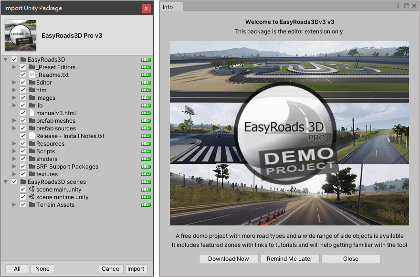Viewport: 420px width, 277px height.
Task: Click the folder icon next to Scripts
Action: click(31, 151)
